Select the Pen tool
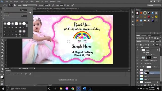This screenshot has width=162, height=91. pos(2,56)
